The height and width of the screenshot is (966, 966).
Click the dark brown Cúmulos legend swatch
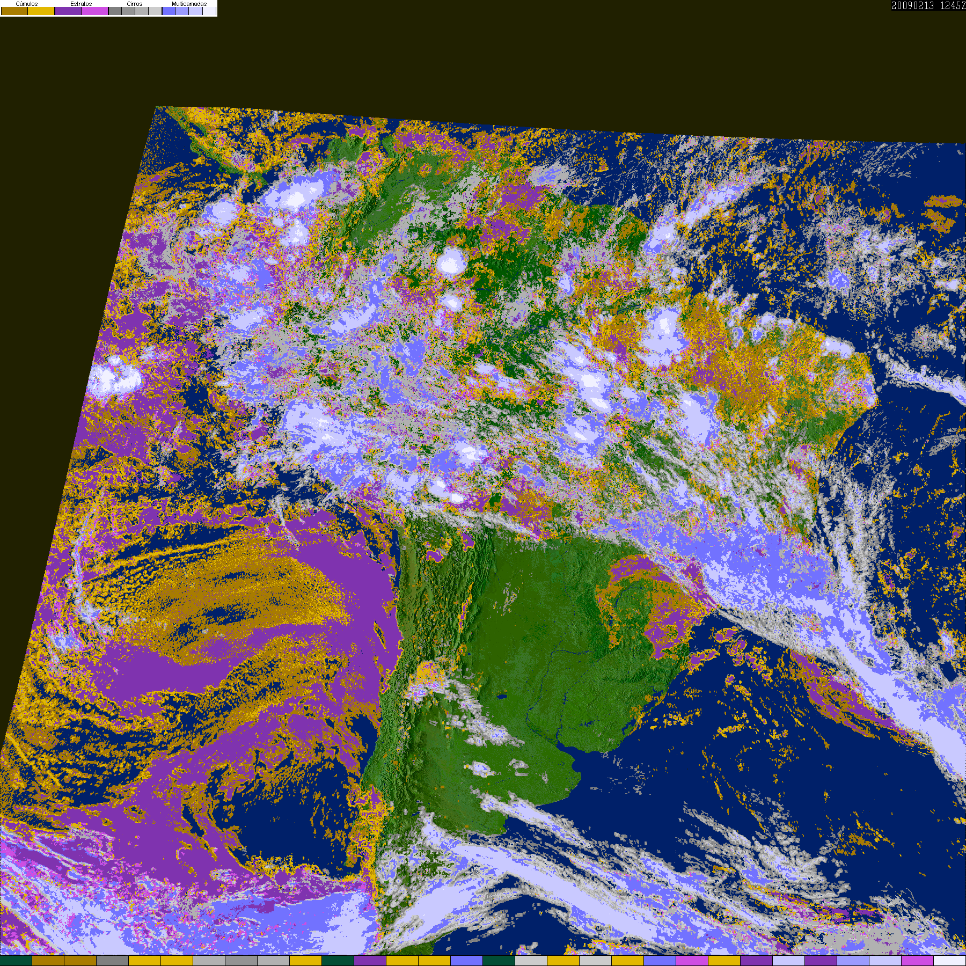[14, 11]
